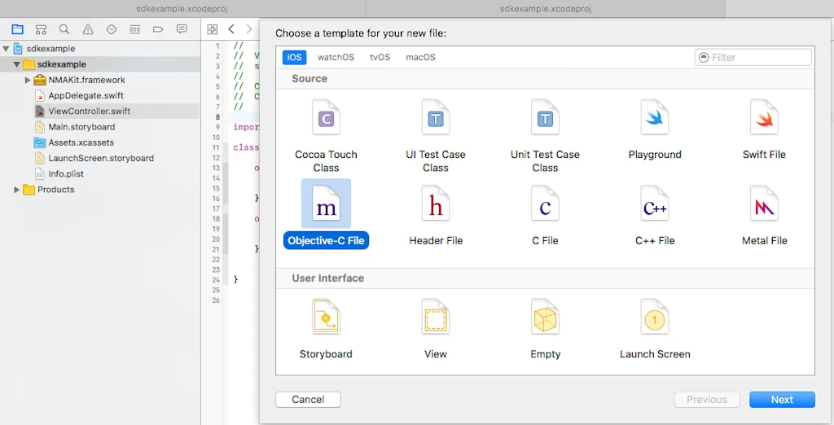Open Main.storyboard in the navigator

[x=81, y=126]
